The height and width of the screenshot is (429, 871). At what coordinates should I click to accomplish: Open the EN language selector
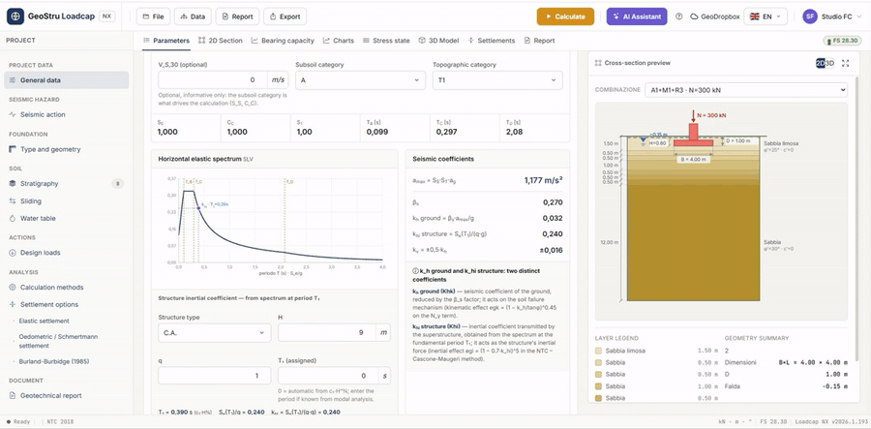point(765,16)
